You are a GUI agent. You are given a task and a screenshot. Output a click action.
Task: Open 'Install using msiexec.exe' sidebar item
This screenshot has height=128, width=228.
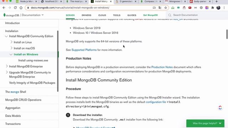click(x=33, y=60)
